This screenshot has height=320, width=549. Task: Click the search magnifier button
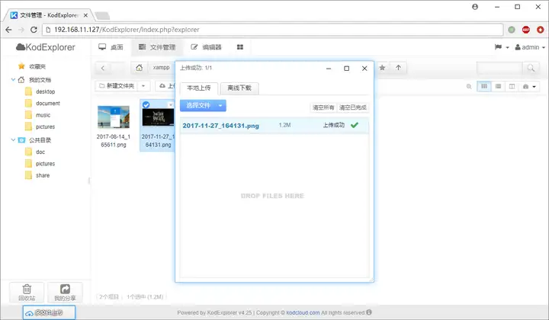coord(531,68)
